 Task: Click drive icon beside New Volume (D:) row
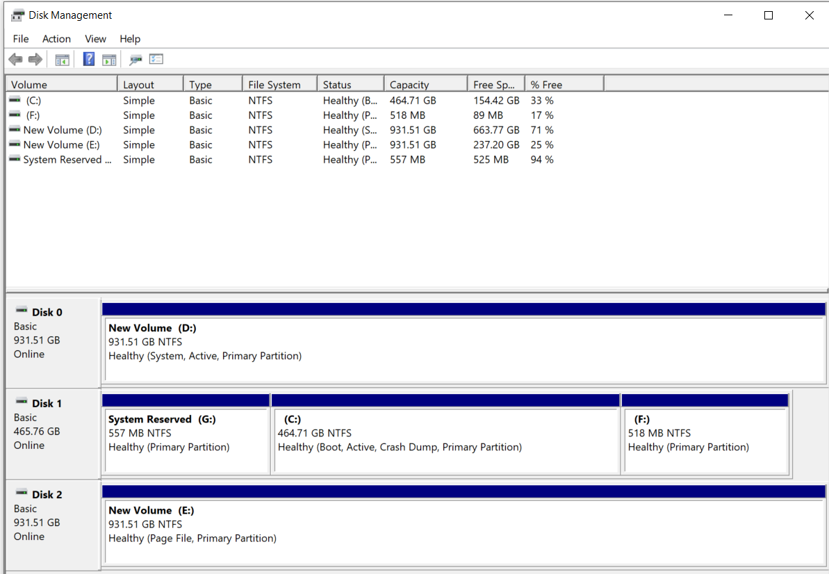pyautogui.click(x=15, y=129)
